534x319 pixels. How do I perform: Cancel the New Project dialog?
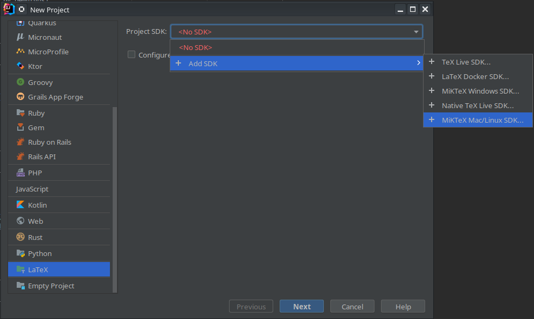coord(352,307)
